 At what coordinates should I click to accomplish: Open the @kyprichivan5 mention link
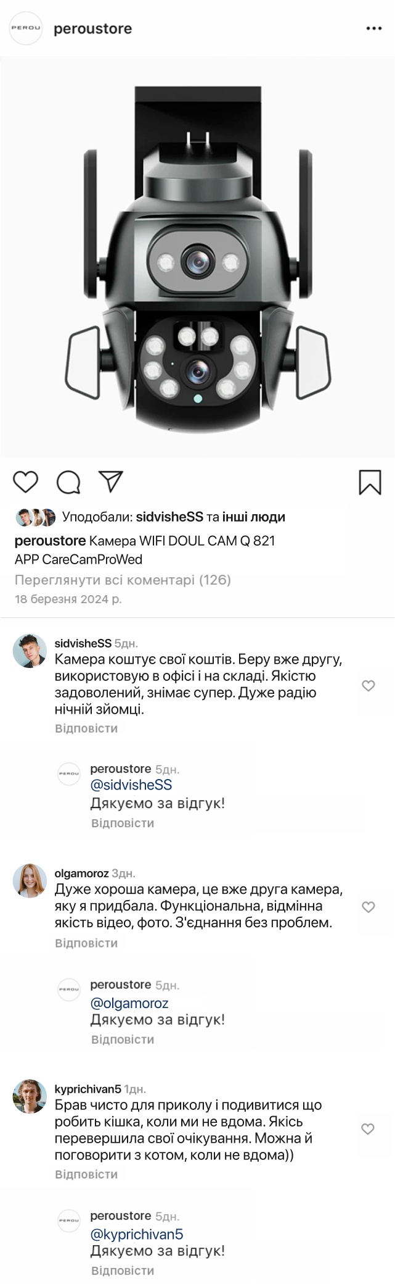click(137, 1235)
